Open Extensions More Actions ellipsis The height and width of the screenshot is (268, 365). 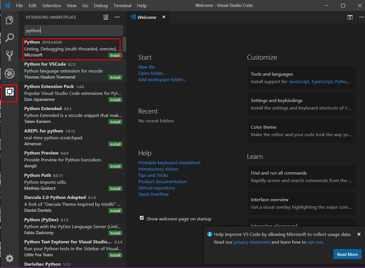coord(117,17)
